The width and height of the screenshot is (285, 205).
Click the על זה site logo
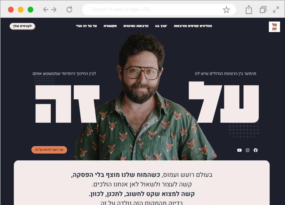pyautogui.click(x=274, y=27)
